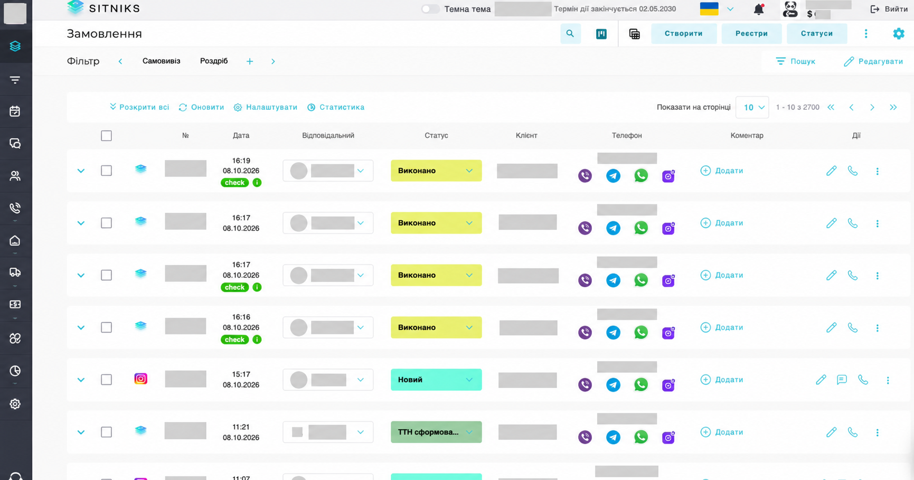Open the rows-per-page dropdown showing 10

tap(752, 107)
